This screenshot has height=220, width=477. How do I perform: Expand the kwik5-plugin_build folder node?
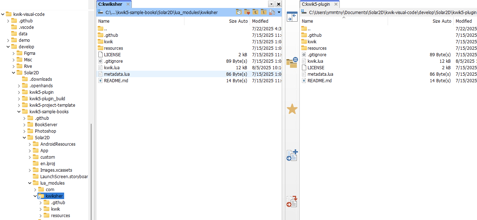point(19,98)
